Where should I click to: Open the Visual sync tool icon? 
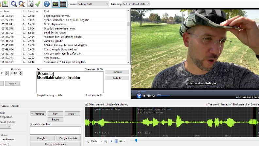(30, 4)
